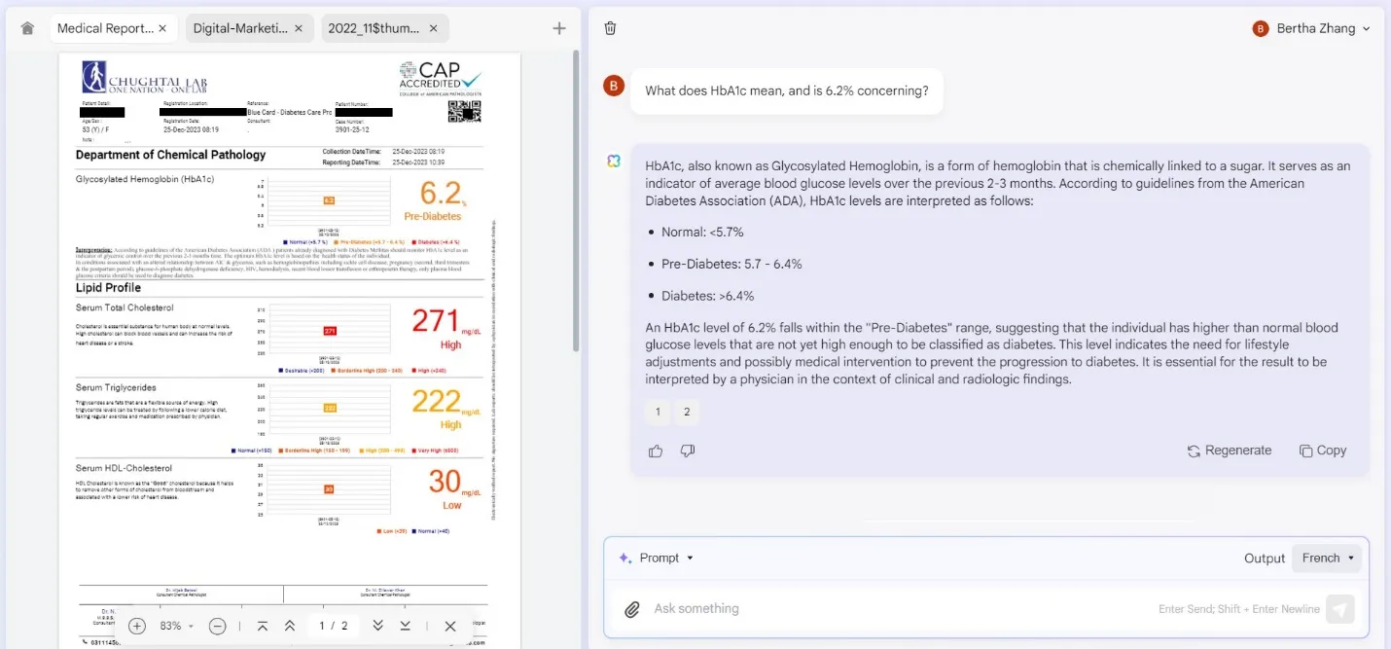Zoom in the PDF with plus icon

tap(137, 626)
